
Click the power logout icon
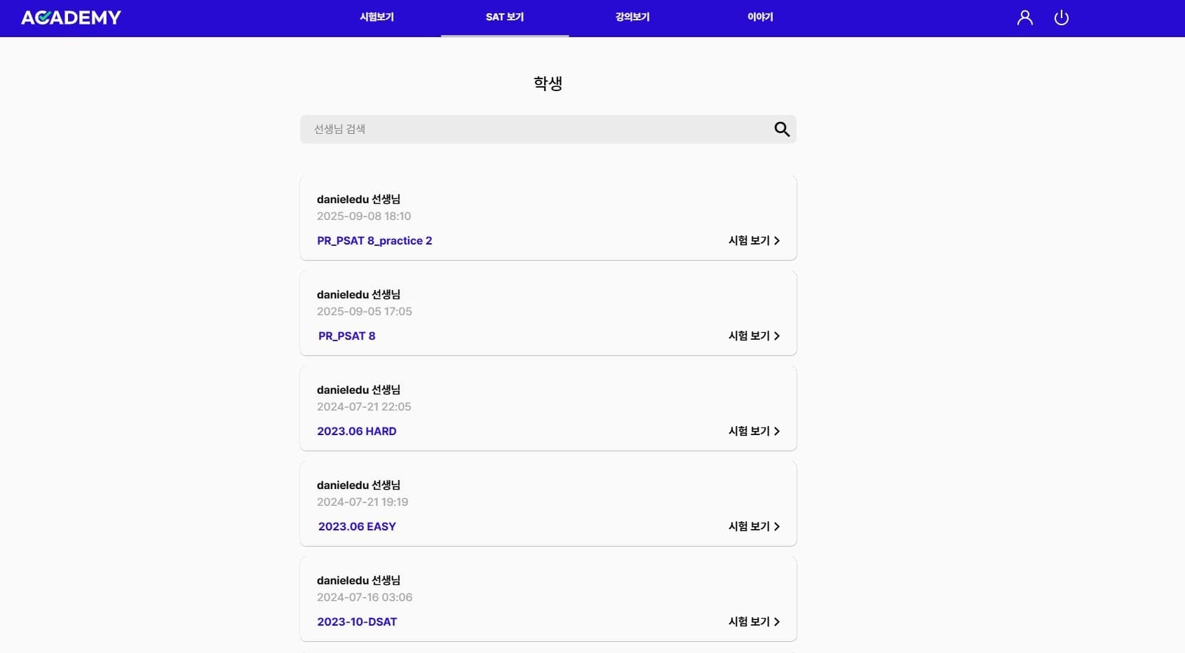(1061, 18)
